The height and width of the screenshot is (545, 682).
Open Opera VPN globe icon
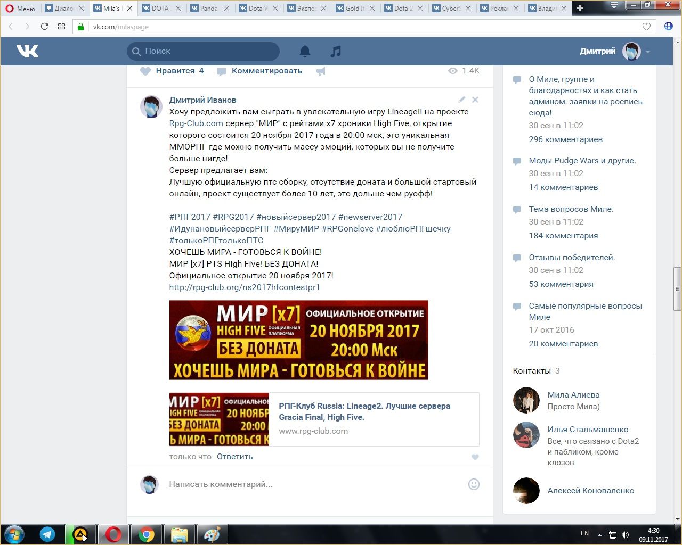[x=668, y=27]
